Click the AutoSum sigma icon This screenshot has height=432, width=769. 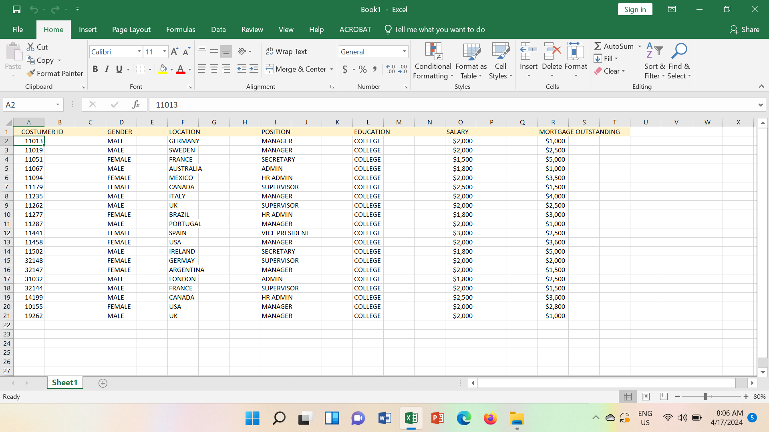pos(598,46)
